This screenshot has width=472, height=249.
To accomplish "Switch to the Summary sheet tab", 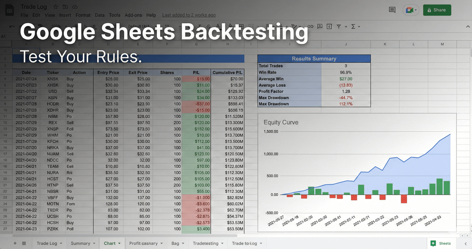I will (x=81, y=243).
